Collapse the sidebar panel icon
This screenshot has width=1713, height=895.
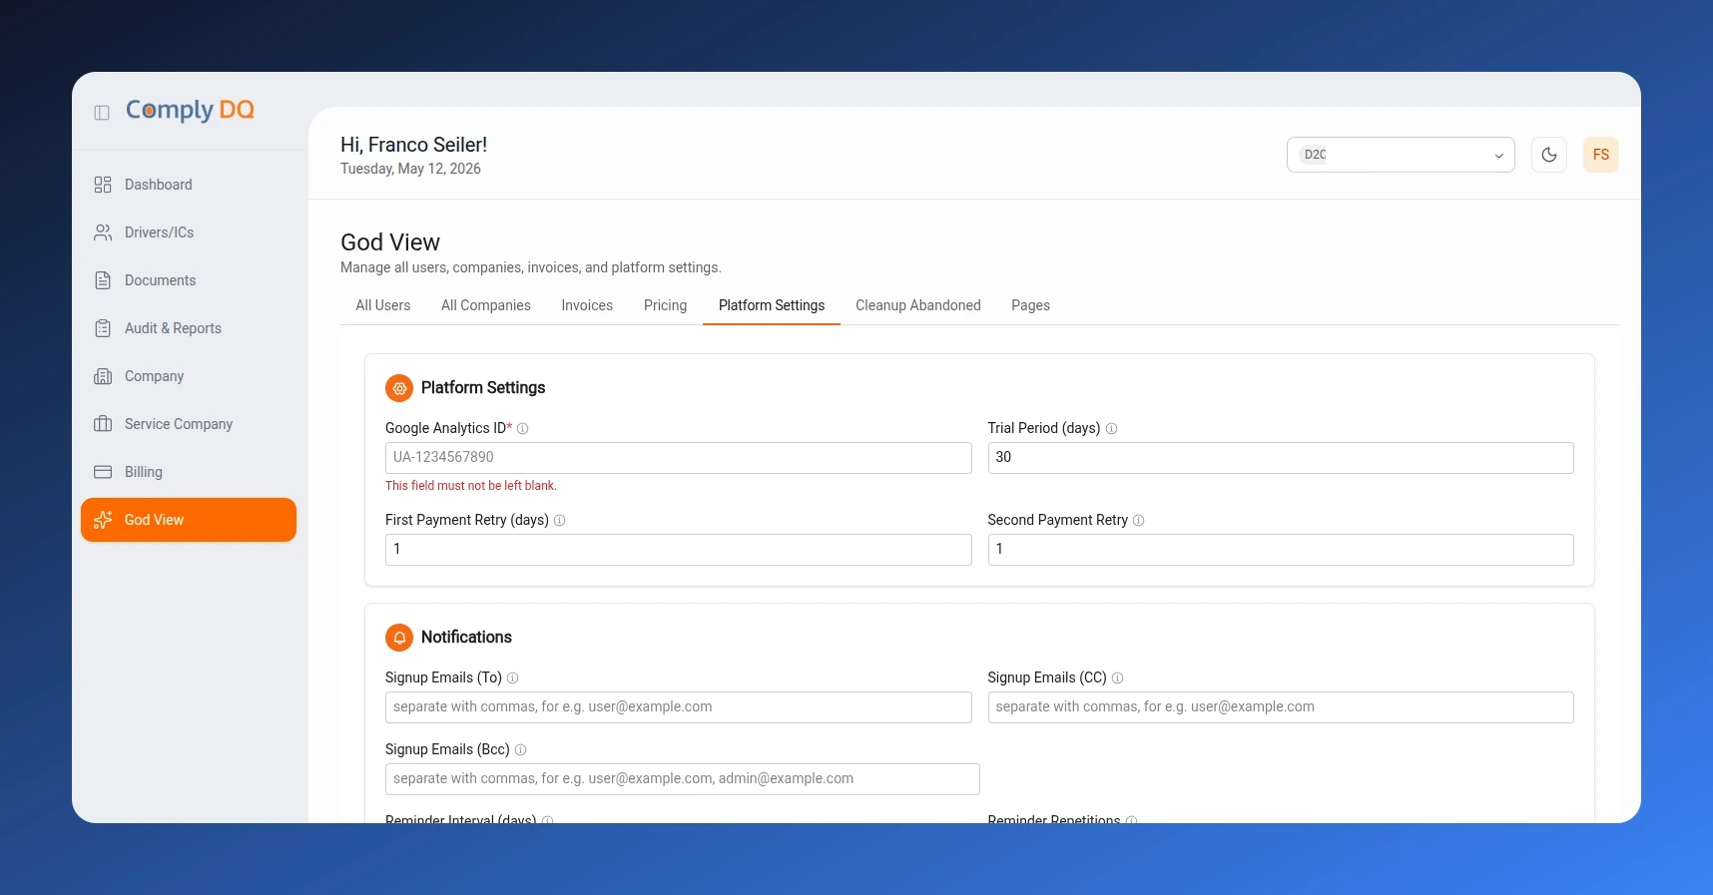pos(102,113)
